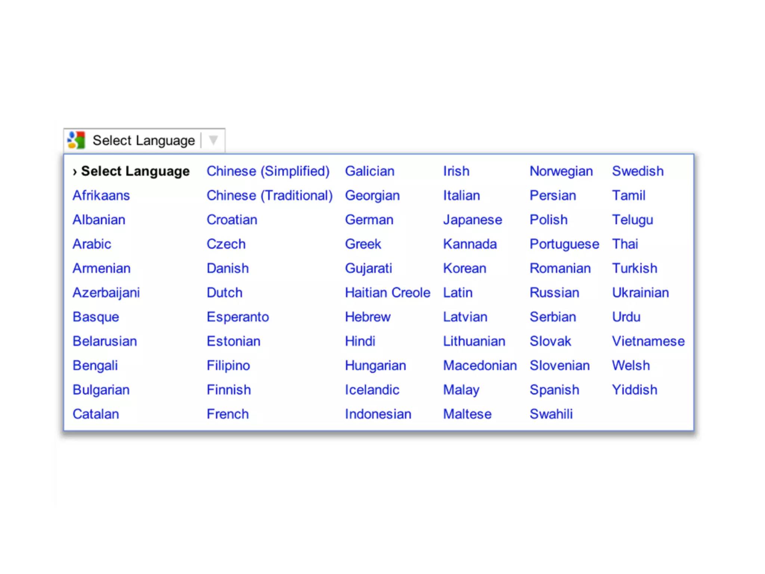The image size is (765, 574).
Task: Choose Hindi language option
Action: [360, 341]
